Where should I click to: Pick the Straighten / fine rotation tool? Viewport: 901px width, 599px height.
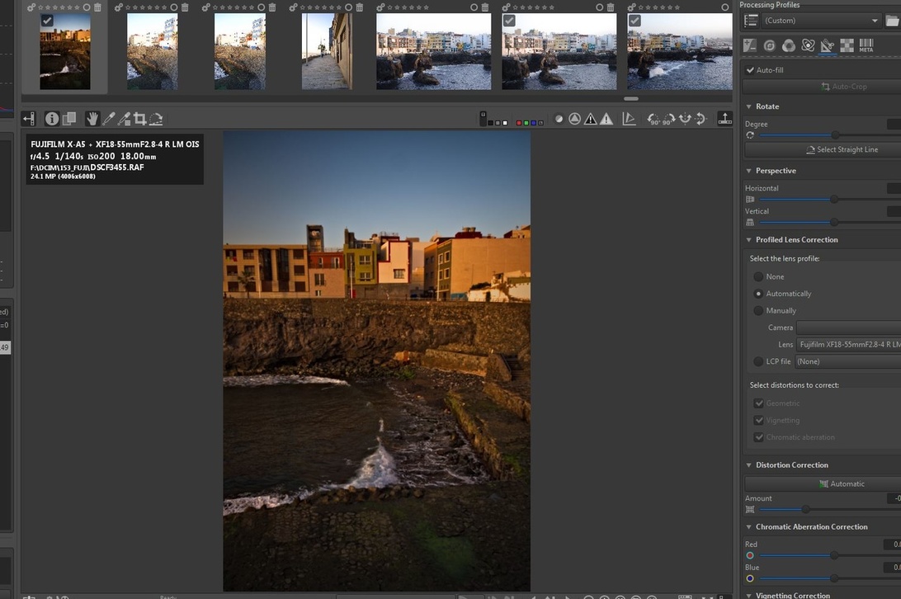(x=156, y=119)
